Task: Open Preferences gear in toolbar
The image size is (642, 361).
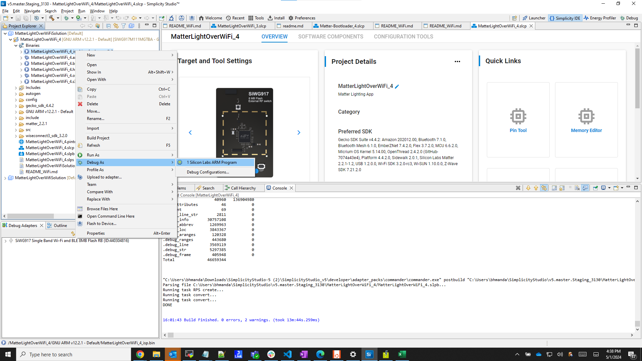Action: pyautogui.click(x=291, y=18)
